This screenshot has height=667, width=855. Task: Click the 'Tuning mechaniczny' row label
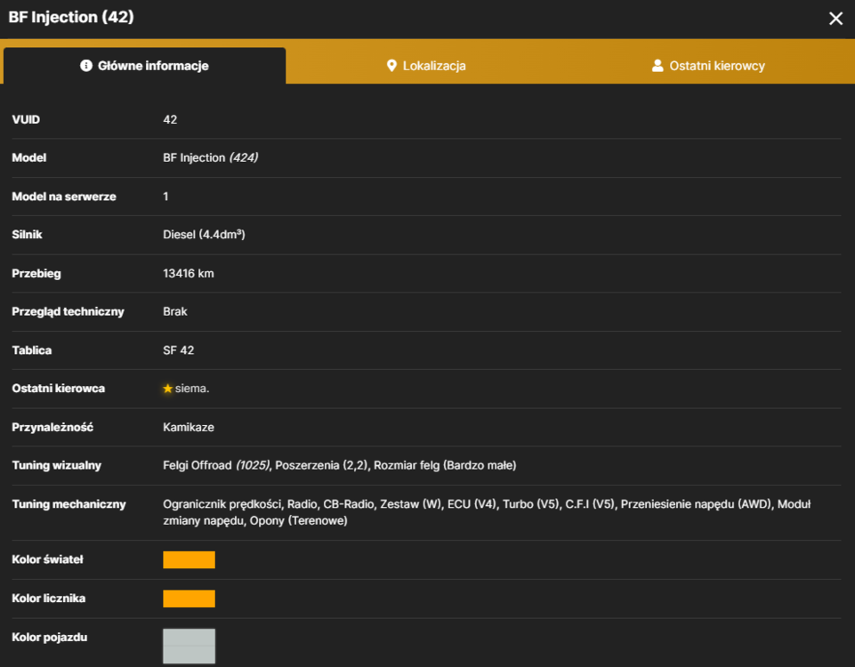69,504
